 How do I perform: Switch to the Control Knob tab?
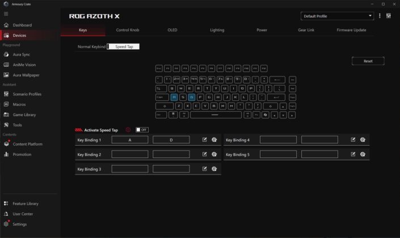128,30
